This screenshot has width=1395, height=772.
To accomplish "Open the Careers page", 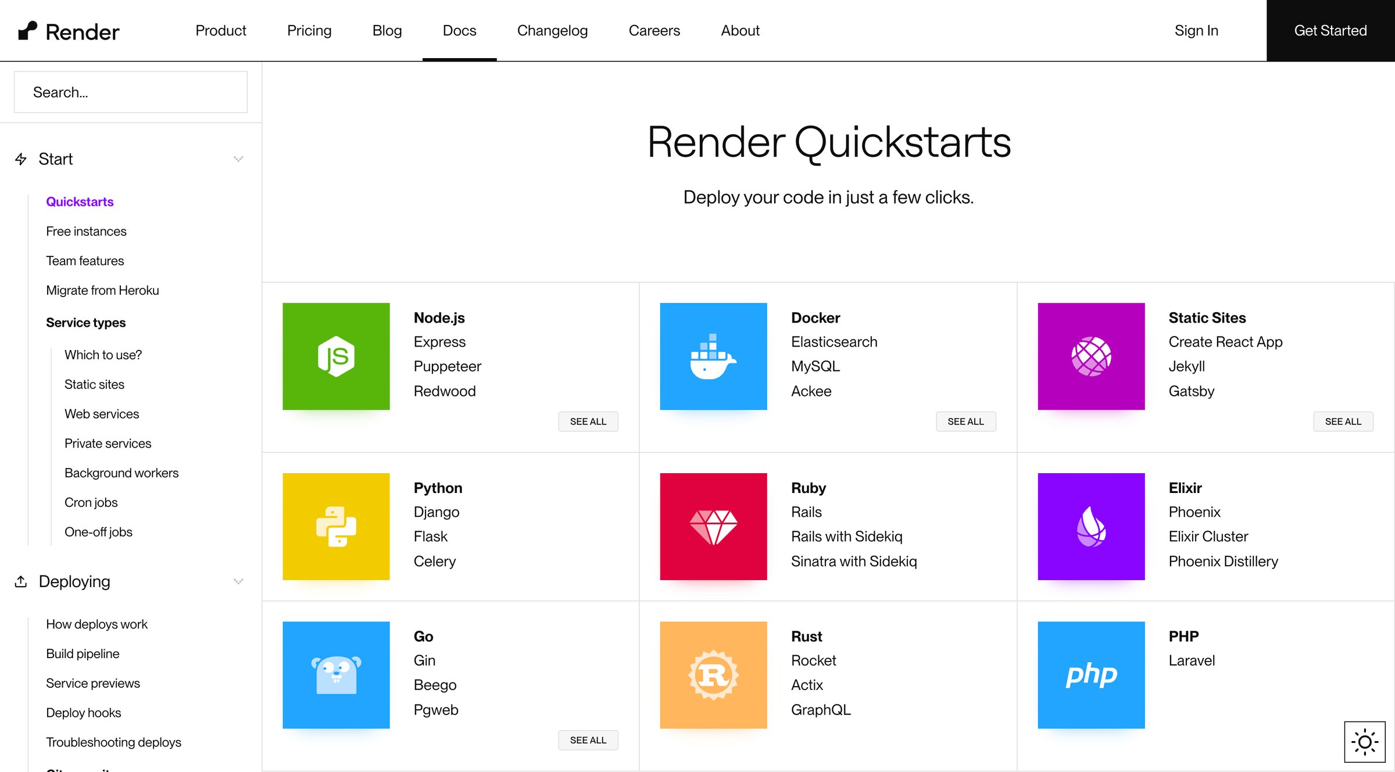I will click(x=654, y=30).
